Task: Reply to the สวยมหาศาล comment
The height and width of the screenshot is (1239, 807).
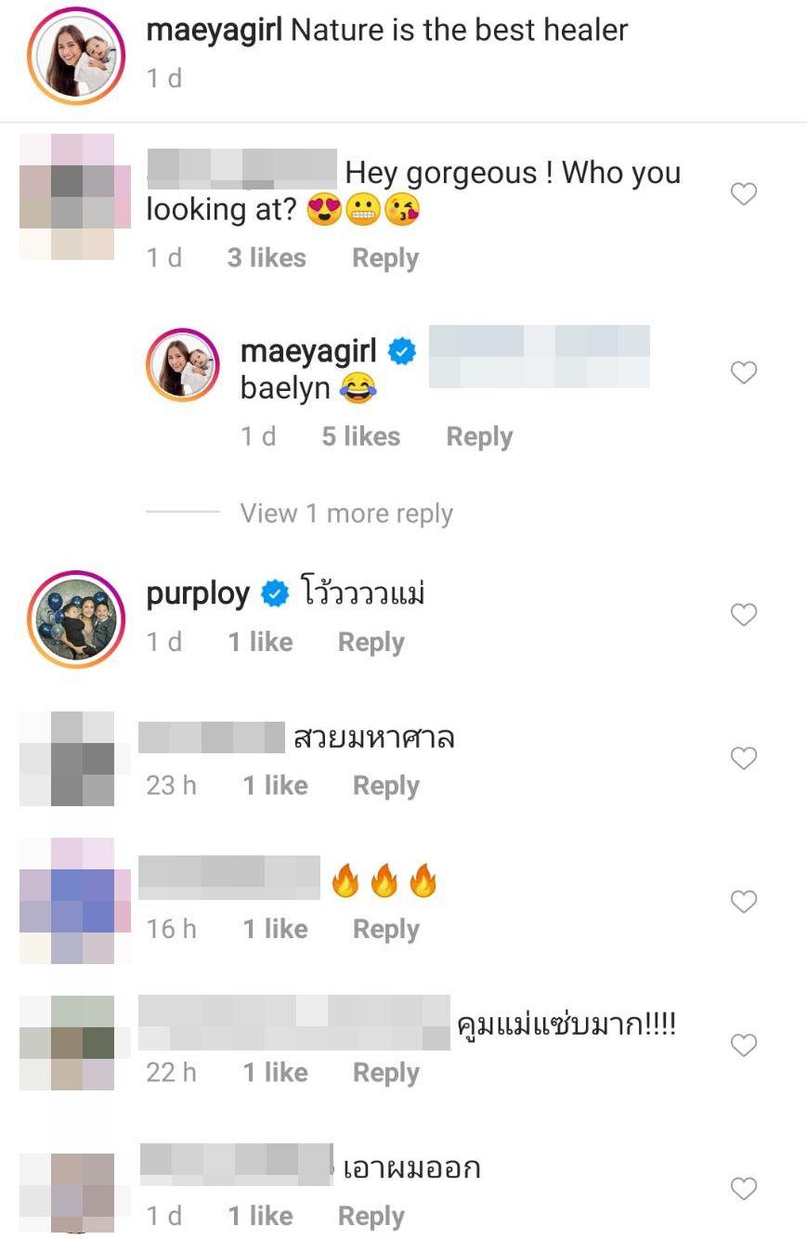Action: pos(385,786)
